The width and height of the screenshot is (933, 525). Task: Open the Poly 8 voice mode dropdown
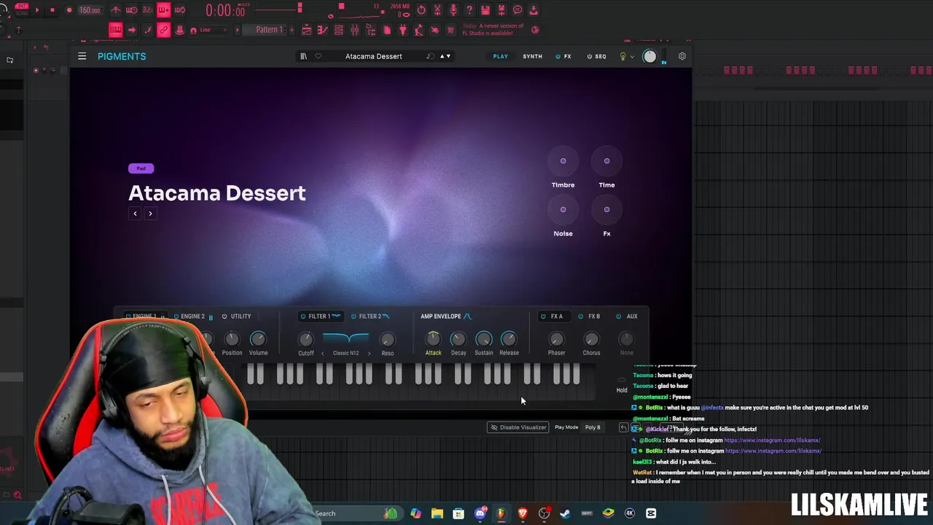click(x=593, y=427)
